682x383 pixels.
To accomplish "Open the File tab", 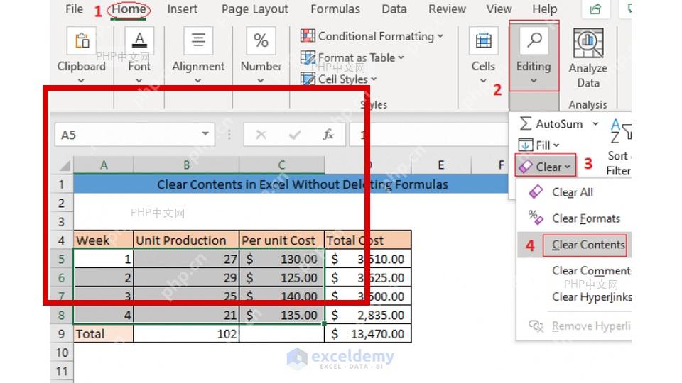I will tap(74, 9).
